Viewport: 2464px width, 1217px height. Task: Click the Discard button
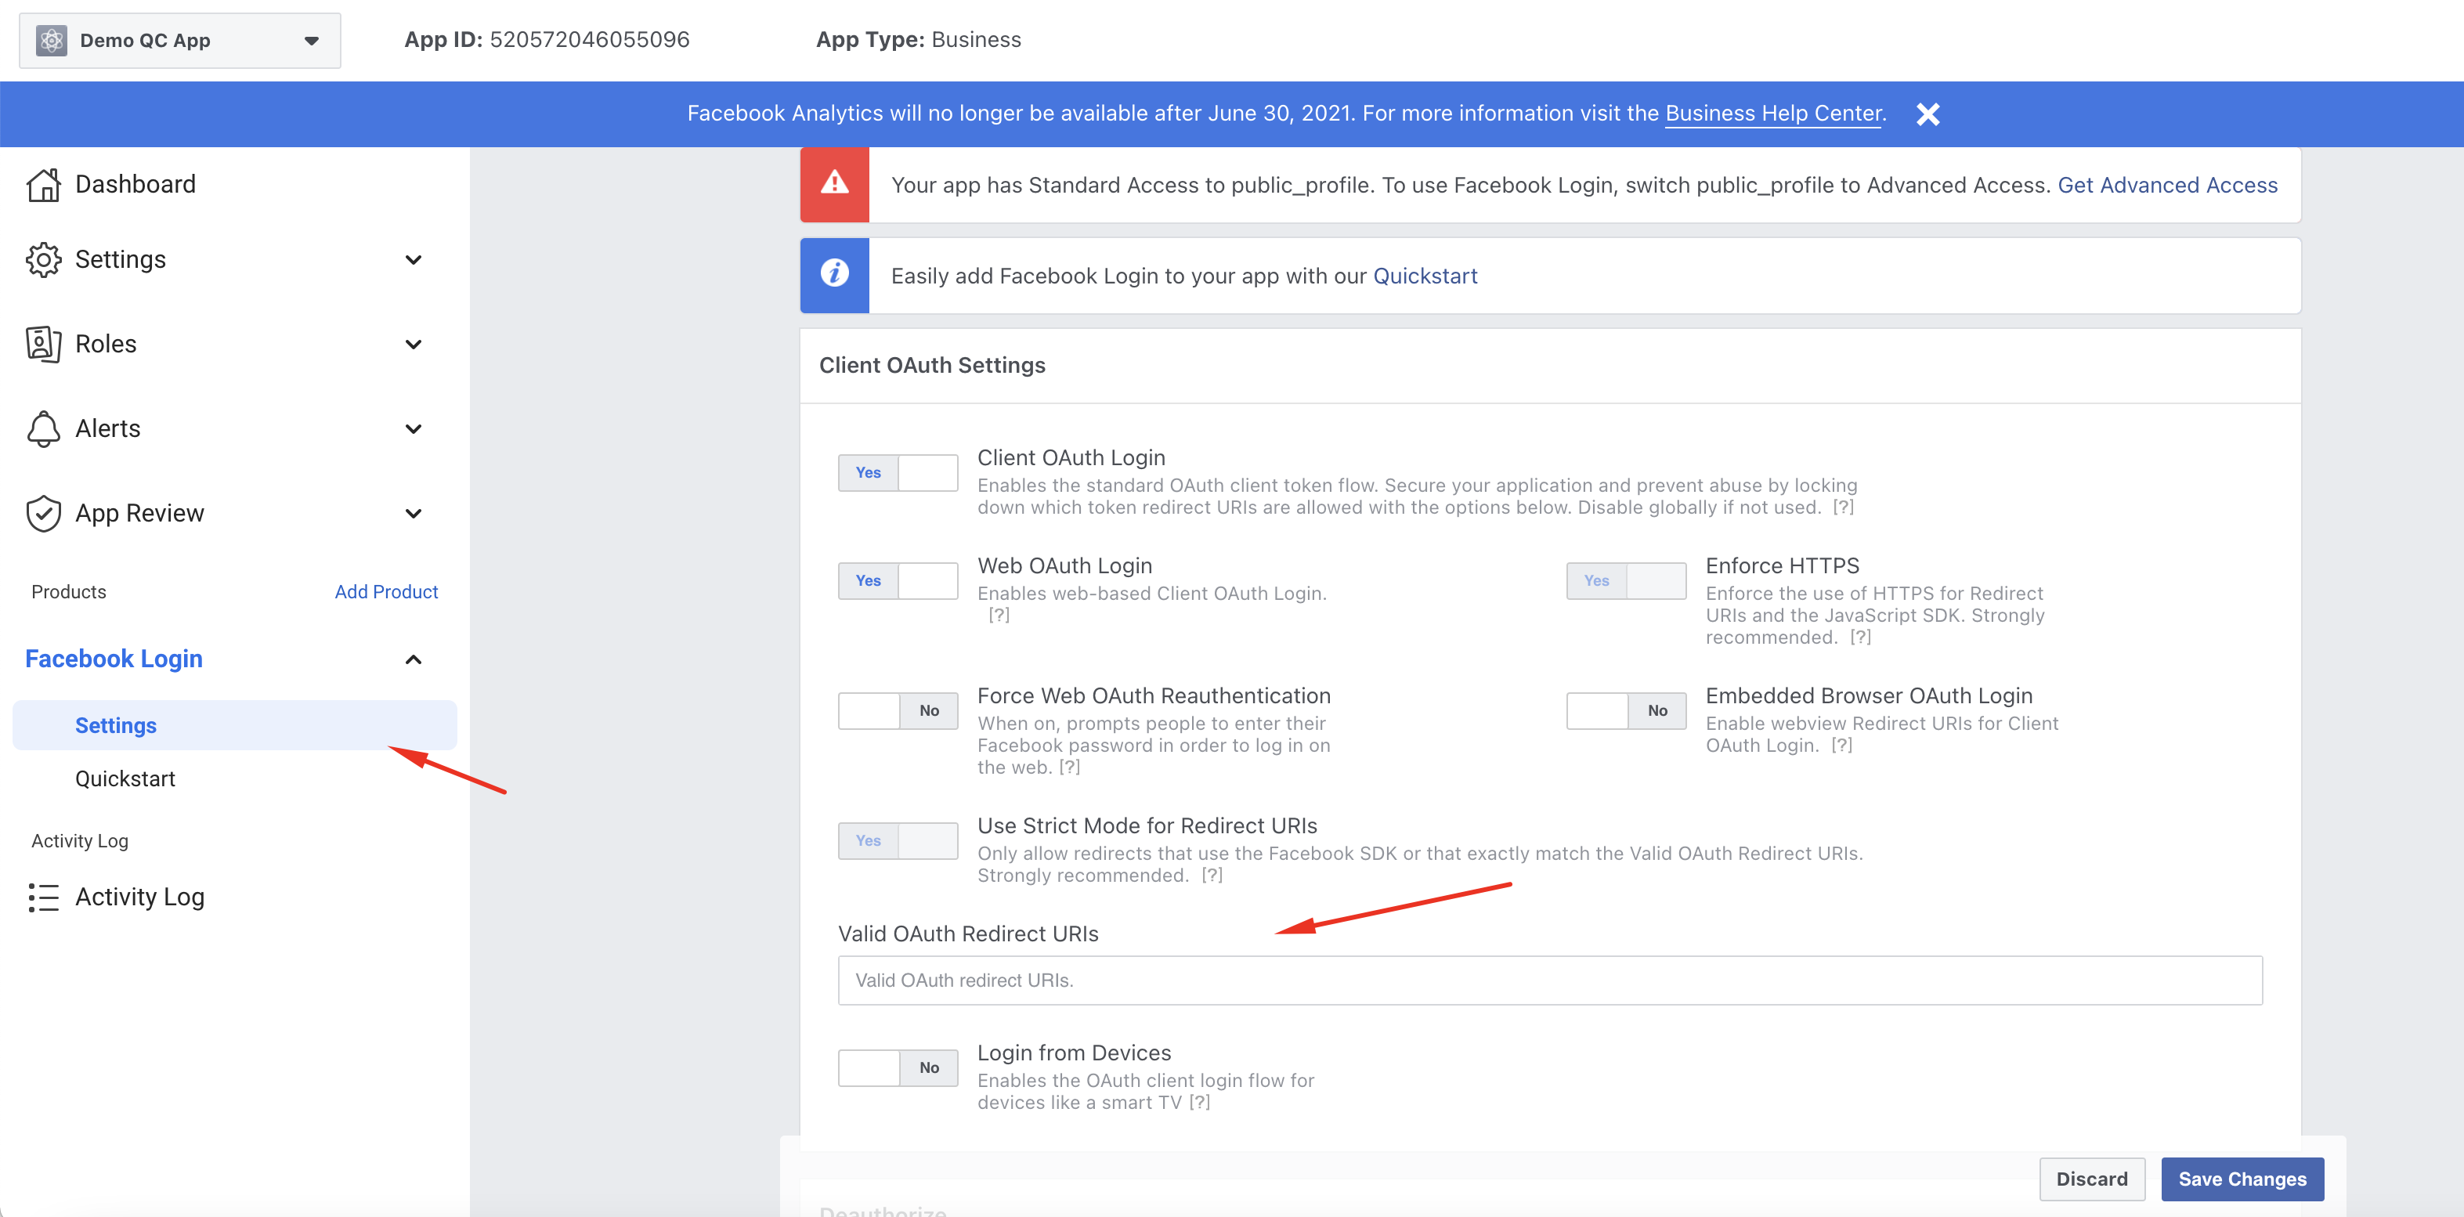tap(2092, 1179)
